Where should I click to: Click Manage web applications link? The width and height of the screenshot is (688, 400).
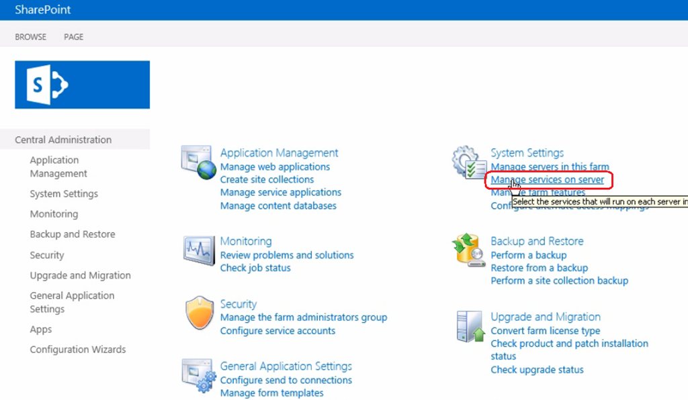click(x=275, y=167)
